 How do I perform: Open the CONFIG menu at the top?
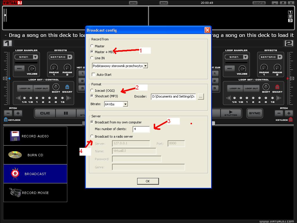pyautogui.click(x=259, y=3)
